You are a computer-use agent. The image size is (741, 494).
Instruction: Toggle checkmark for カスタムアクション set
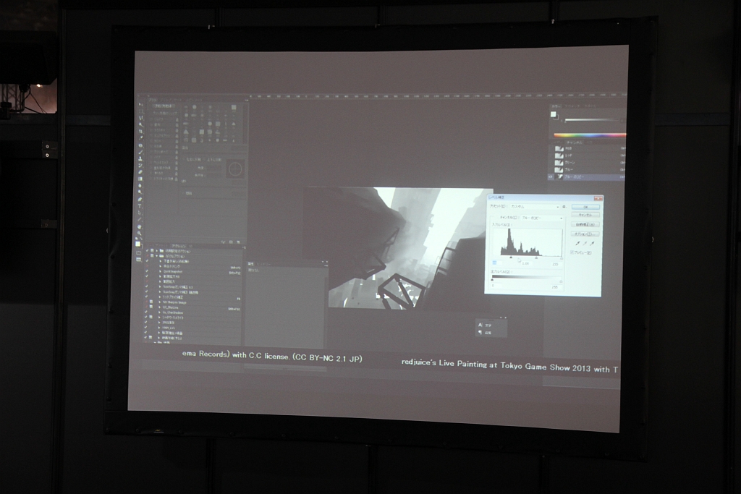(147, 255)
